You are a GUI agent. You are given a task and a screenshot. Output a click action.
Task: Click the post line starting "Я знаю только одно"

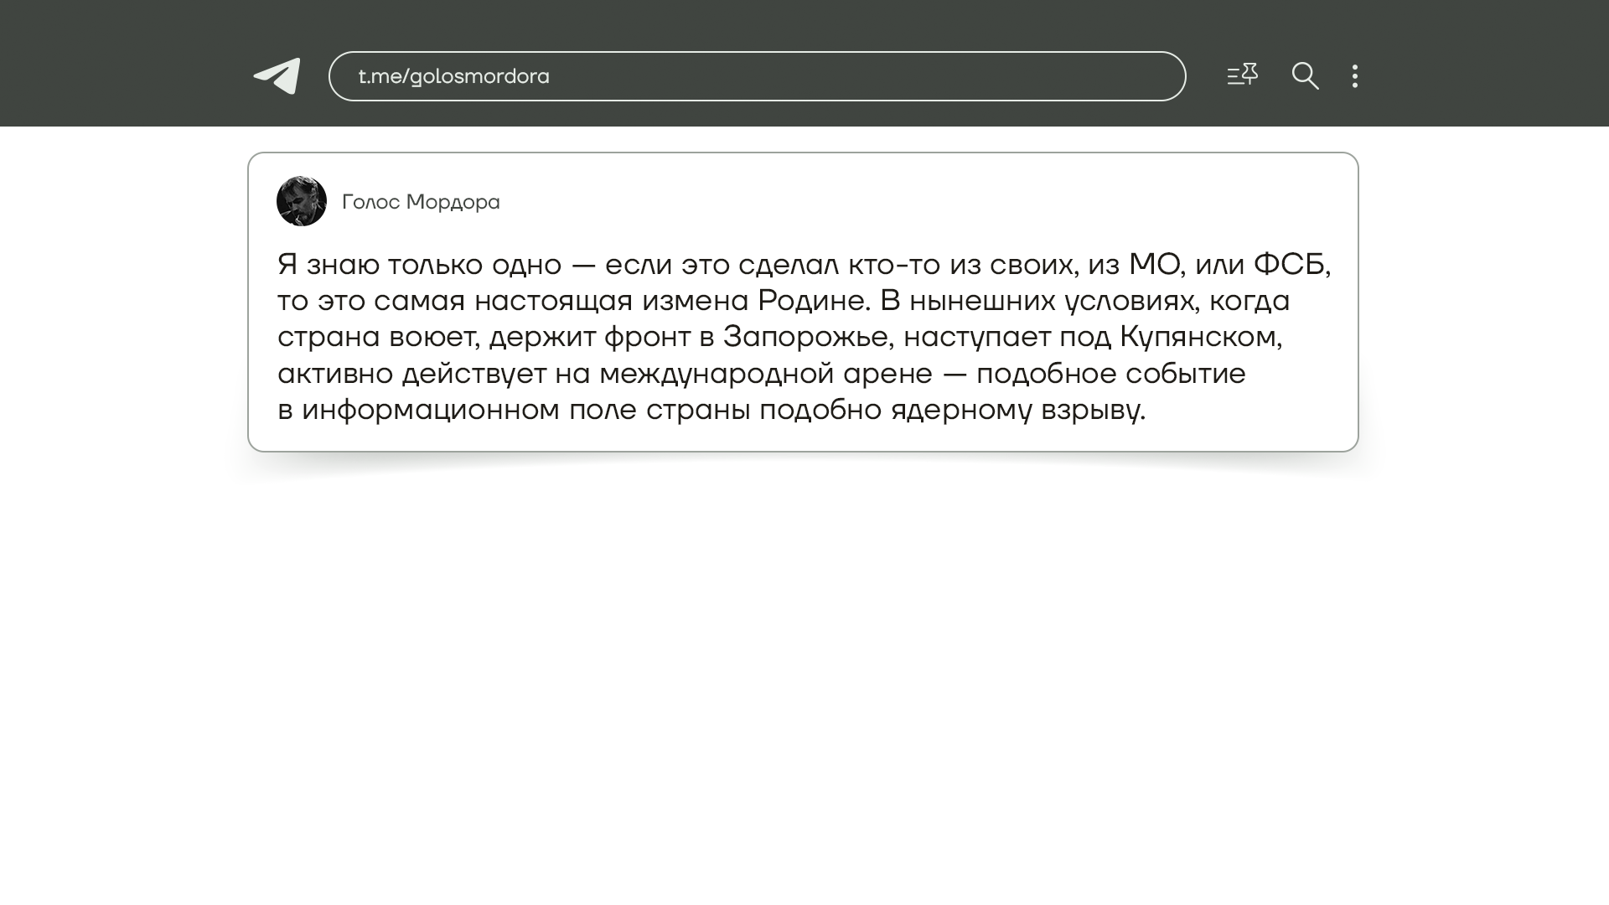[x=419, y=265]
